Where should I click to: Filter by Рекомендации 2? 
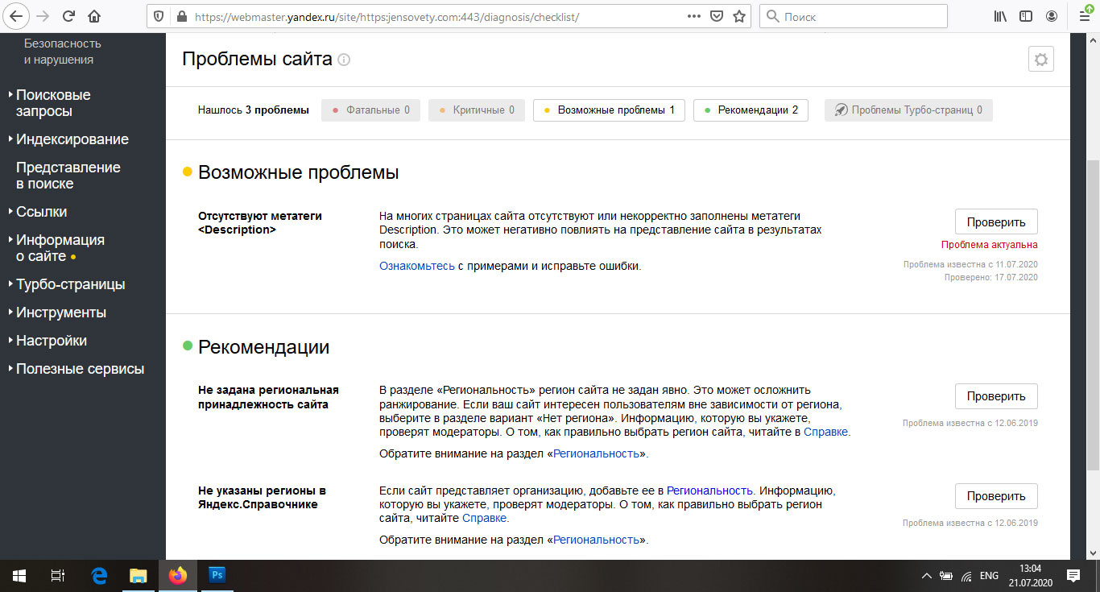tap(751, 110)
